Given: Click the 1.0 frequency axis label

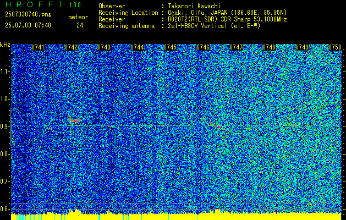Looking at the screenshot, I should (x=4, y=99).
